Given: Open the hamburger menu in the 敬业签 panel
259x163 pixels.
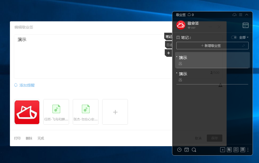Looking at the screenshot, I should point(241,15).
